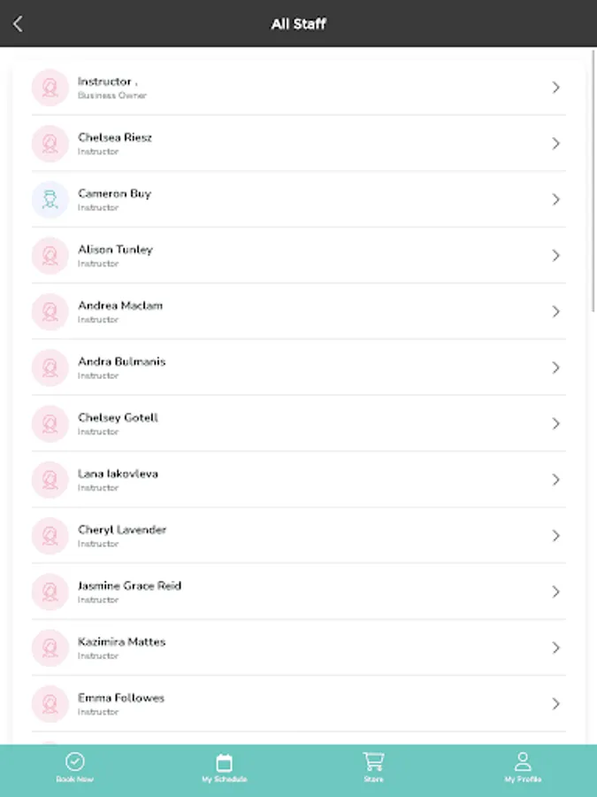Tap Emma Followes' avatar icon

(x=50, y=704)
